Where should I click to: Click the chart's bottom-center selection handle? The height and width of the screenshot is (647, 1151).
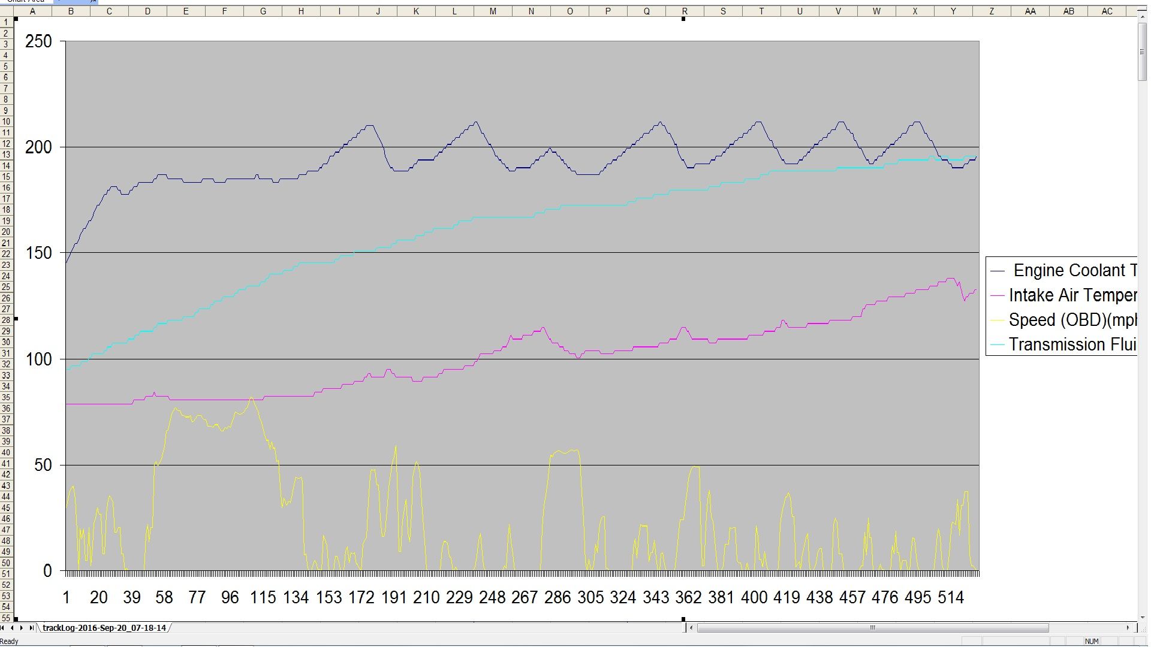(x=683, y=619)
